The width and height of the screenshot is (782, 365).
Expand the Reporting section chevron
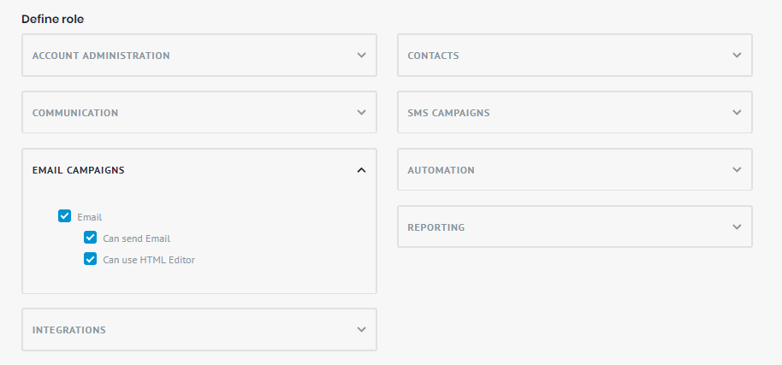tap(737, 227)
